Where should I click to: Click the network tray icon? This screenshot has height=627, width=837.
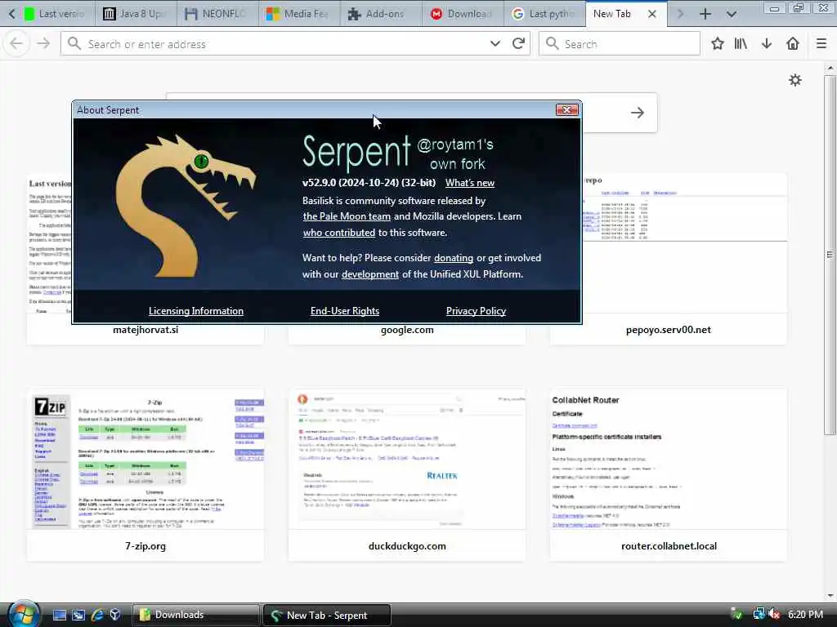click(x=759, y=614)
